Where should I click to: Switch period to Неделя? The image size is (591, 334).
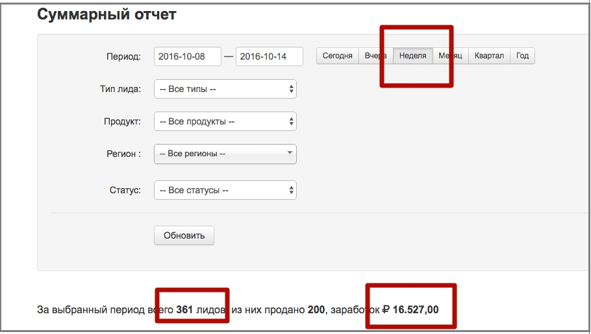(x=413, y=56)
